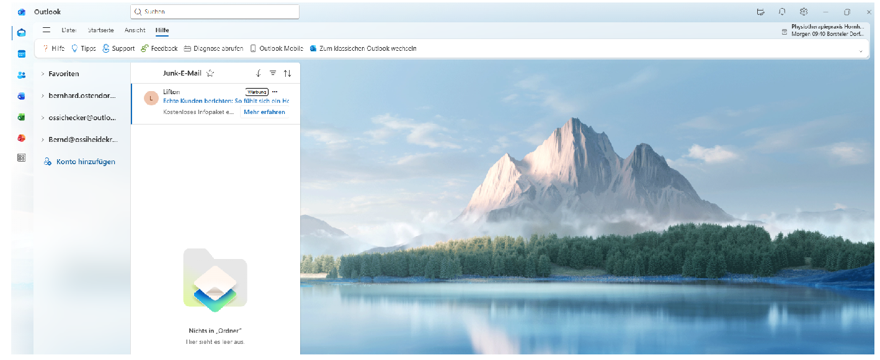The width and height of the screenshot is (880, 360).
Task: Open the Calendar icon in left rail
Action: (x=21, y=54)
